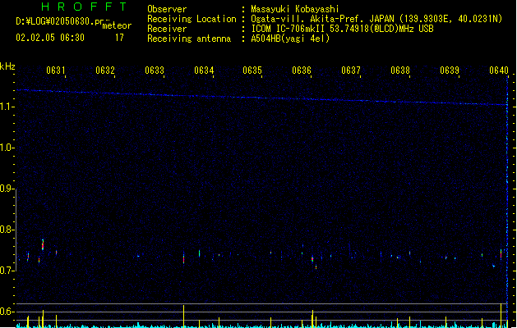517x328 pixels.
Task: Click the 0637 time marker
Action: pyautogui.click(x=351, y=71)
